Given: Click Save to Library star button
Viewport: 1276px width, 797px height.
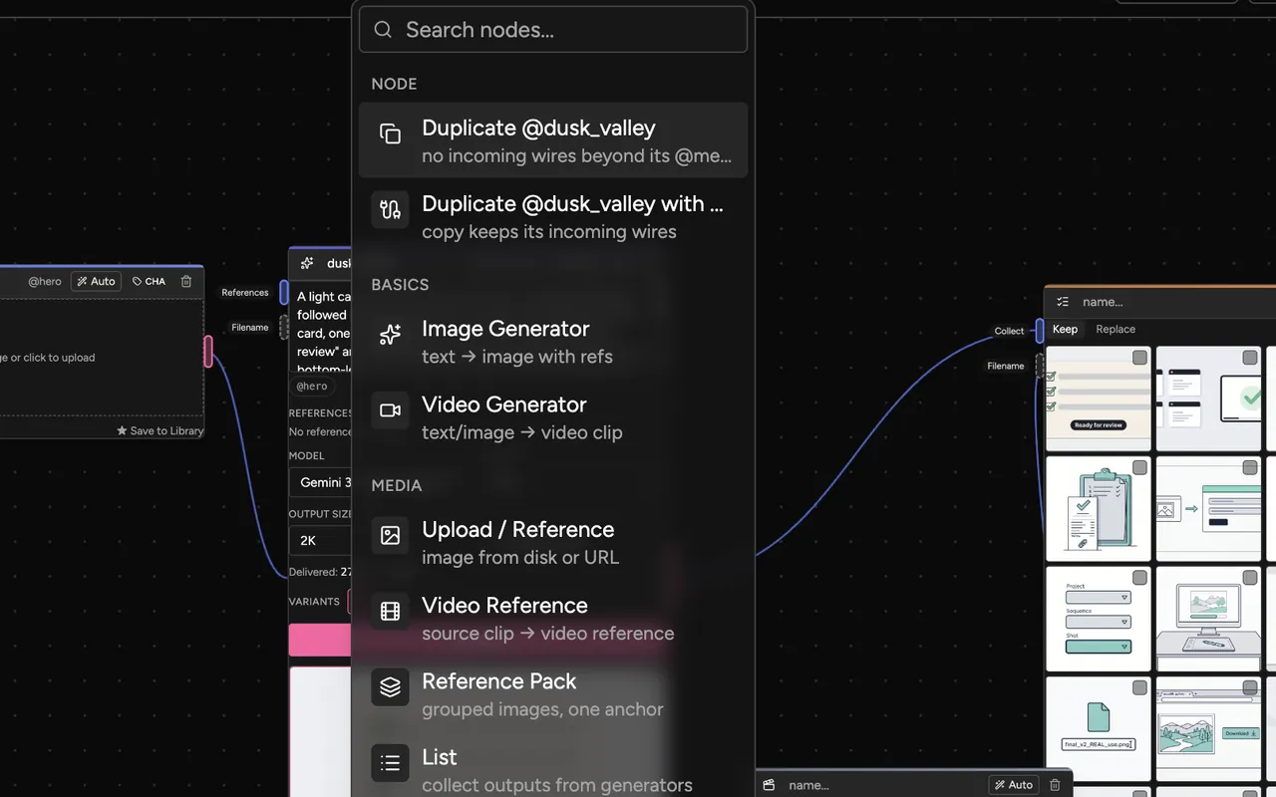Looking at the screenshot, I should click(x=159, y=430).
